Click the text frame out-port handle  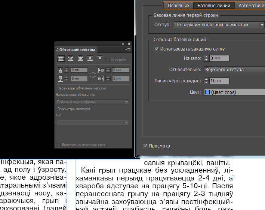[233, 177]
